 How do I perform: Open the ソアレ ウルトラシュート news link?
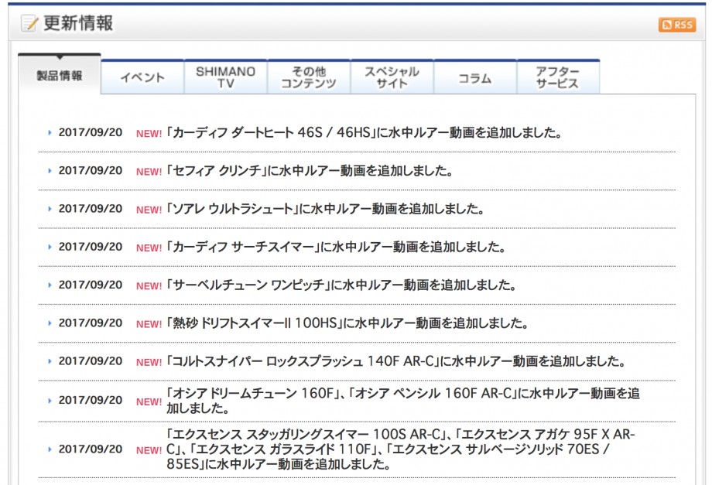coord(325,209)
